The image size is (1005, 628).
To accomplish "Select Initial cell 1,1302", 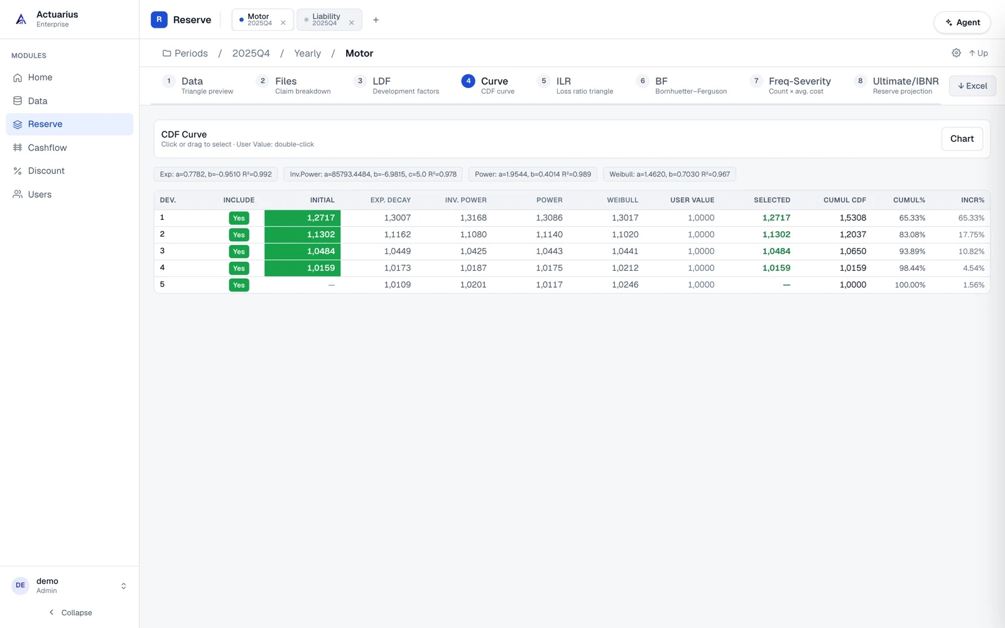I will (302, 235).
